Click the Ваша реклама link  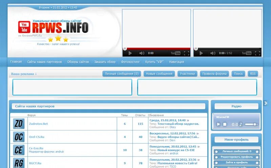click(x=24, y=74)
